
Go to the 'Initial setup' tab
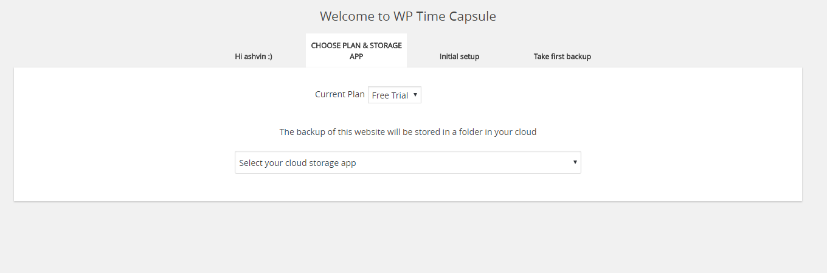459,57
